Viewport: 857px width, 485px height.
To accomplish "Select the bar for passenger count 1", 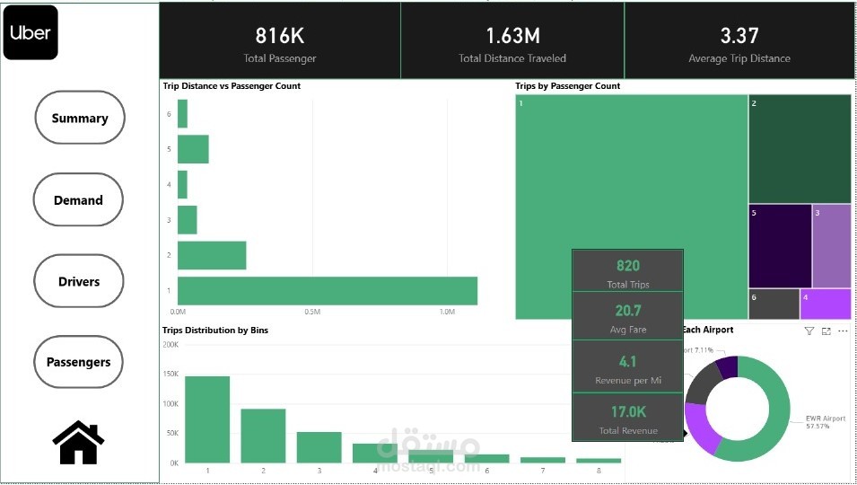I will coord(328,291).
